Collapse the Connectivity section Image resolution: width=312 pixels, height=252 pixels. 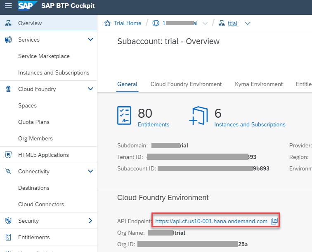pos(90,171)
